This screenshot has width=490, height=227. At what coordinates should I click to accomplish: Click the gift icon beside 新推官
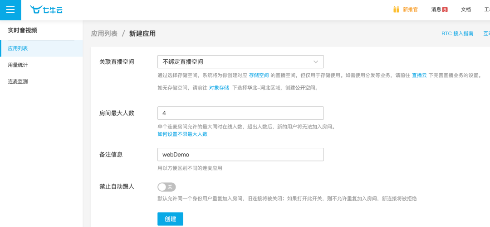[396, 9]
